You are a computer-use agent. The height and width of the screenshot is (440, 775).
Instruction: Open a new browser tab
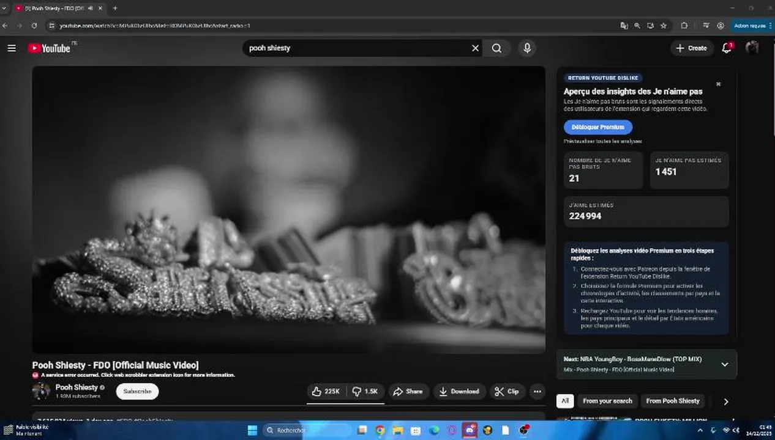point(115,8)
